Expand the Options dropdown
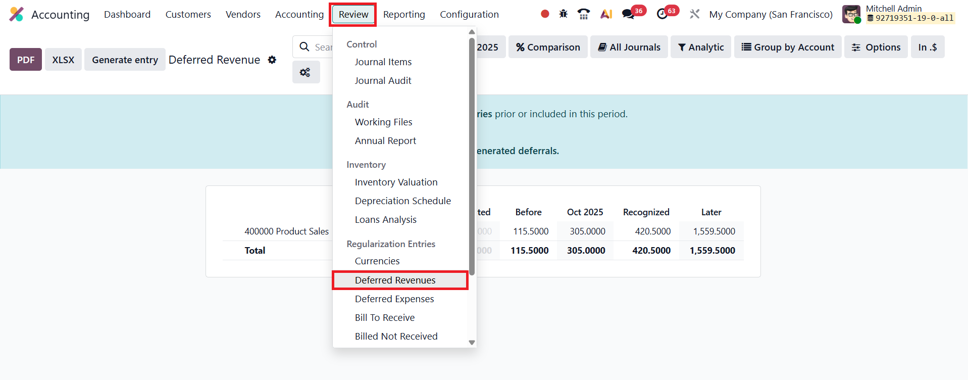This screenshot has width=968, height=380. click(876, 47)
